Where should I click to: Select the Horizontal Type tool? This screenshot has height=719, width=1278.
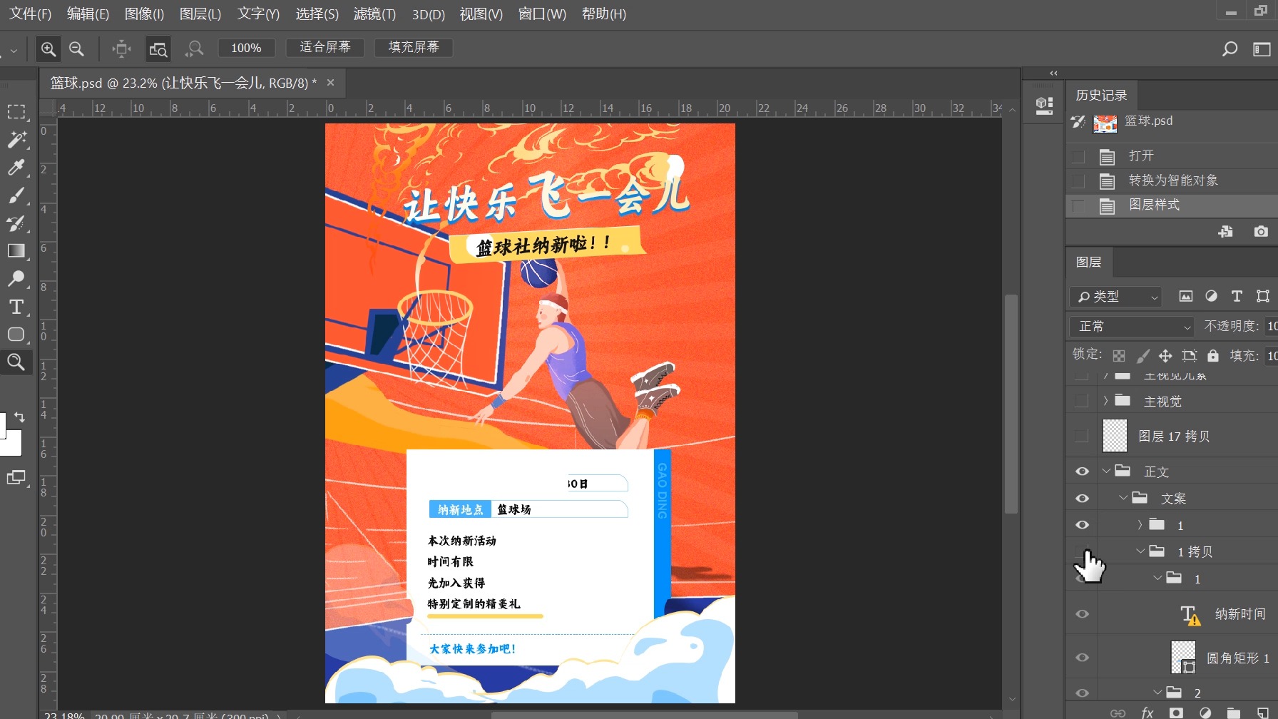[x=16, y=307]
